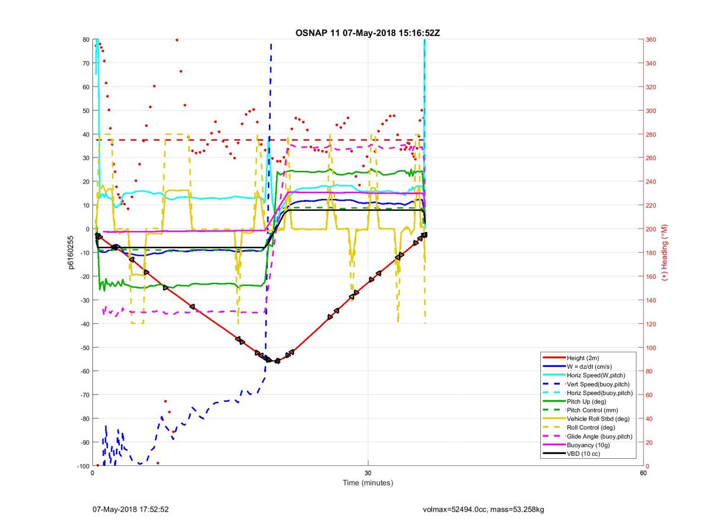The width and height of the screenshot is (711, 524).
Task: Select the "Pitch Up (deg)" legend label
Action: [587, 401]
